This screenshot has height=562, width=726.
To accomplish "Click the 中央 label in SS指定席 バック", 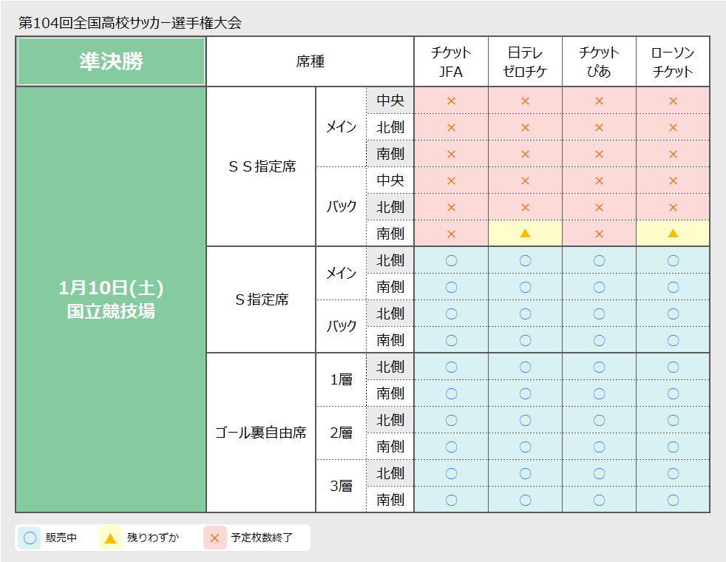I will point(390,180).
